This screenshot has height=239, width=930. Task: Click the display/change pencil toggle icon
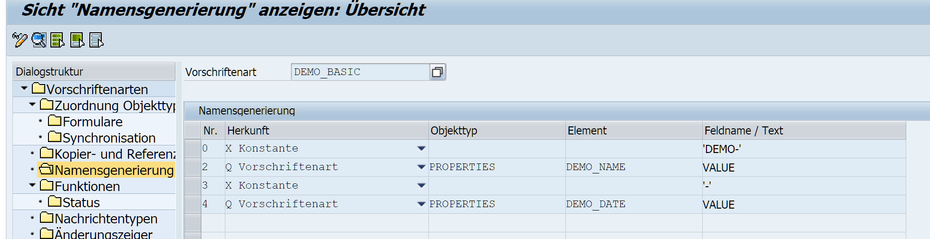[19, 40]
